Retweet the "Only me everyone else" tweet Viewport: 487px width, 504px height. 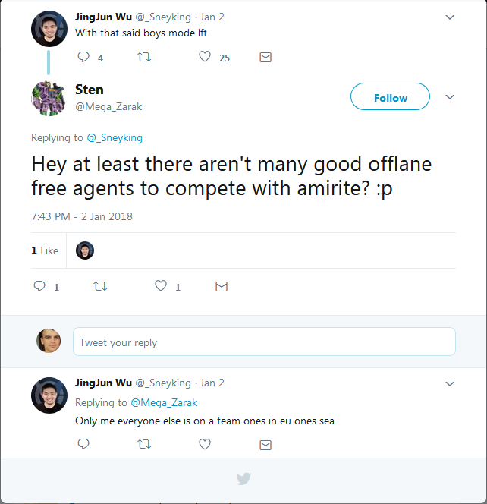pyautogui.click(x=143, y=445)
